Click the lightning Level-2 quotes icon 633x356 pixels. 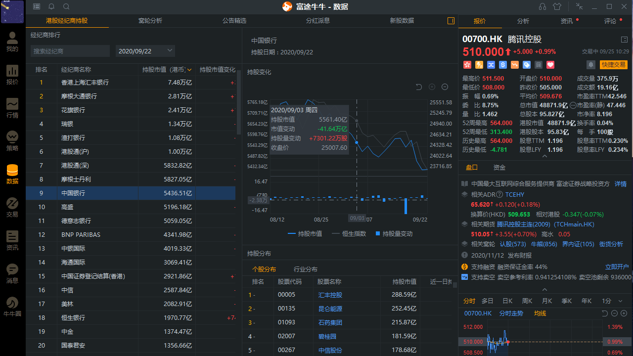click(479, 65)
